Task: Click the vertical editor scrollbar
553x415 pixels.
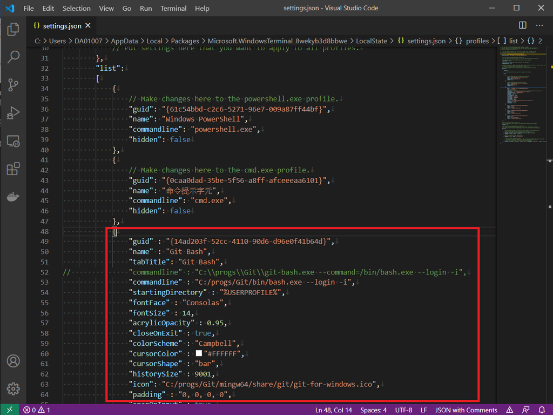Action: (x=550, y=226)
